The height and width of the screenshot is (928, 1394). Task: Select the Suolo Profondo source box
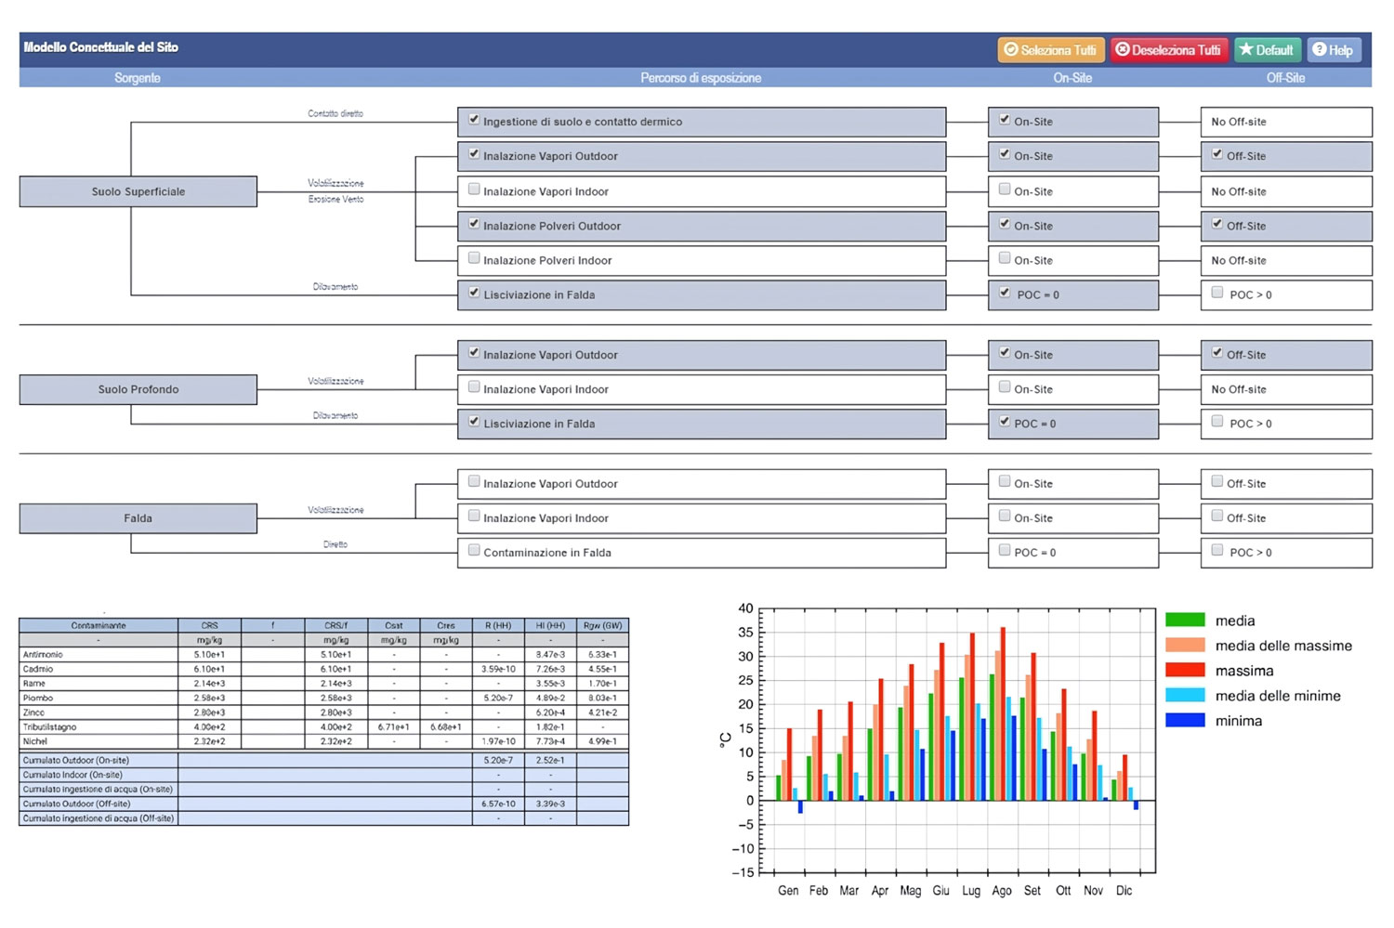(x=138, y=389)
